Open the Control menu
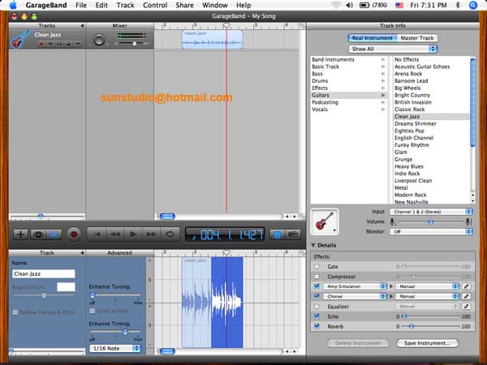Viewport: 487px width, 365px height. (x=155, y=6)
